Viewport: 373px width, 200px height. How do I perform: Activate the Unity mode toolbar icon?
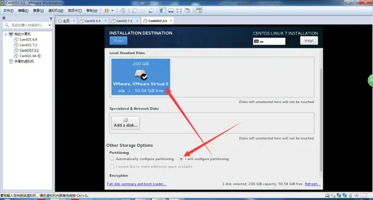point(187,10)
